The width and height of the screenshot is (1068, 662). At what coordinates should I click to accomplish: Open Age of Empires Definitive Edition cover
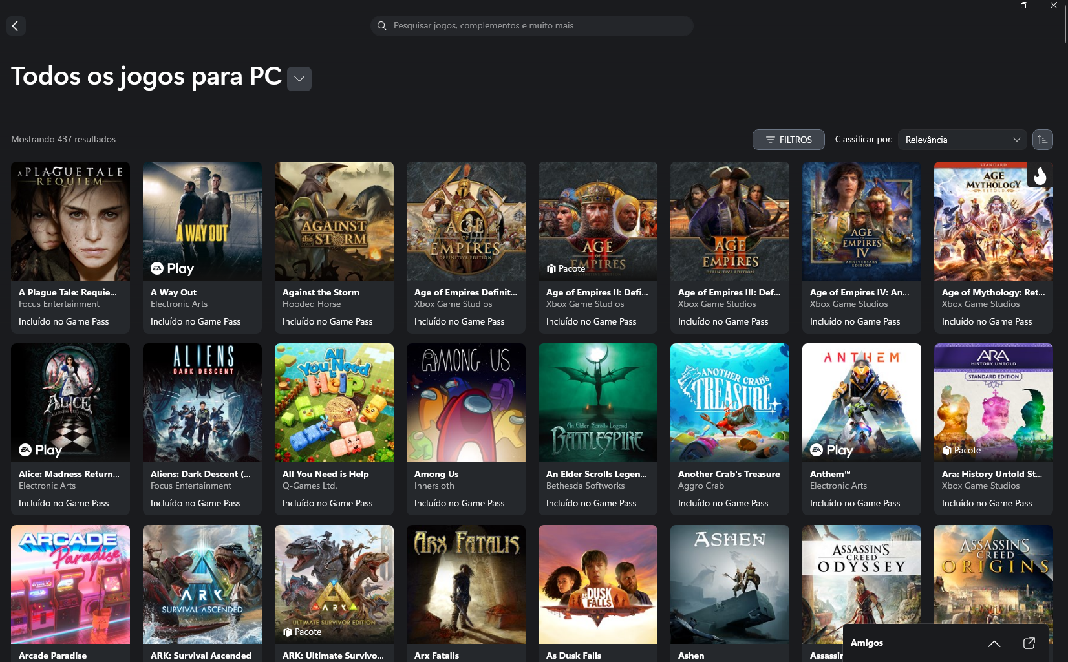click(466, 221)
